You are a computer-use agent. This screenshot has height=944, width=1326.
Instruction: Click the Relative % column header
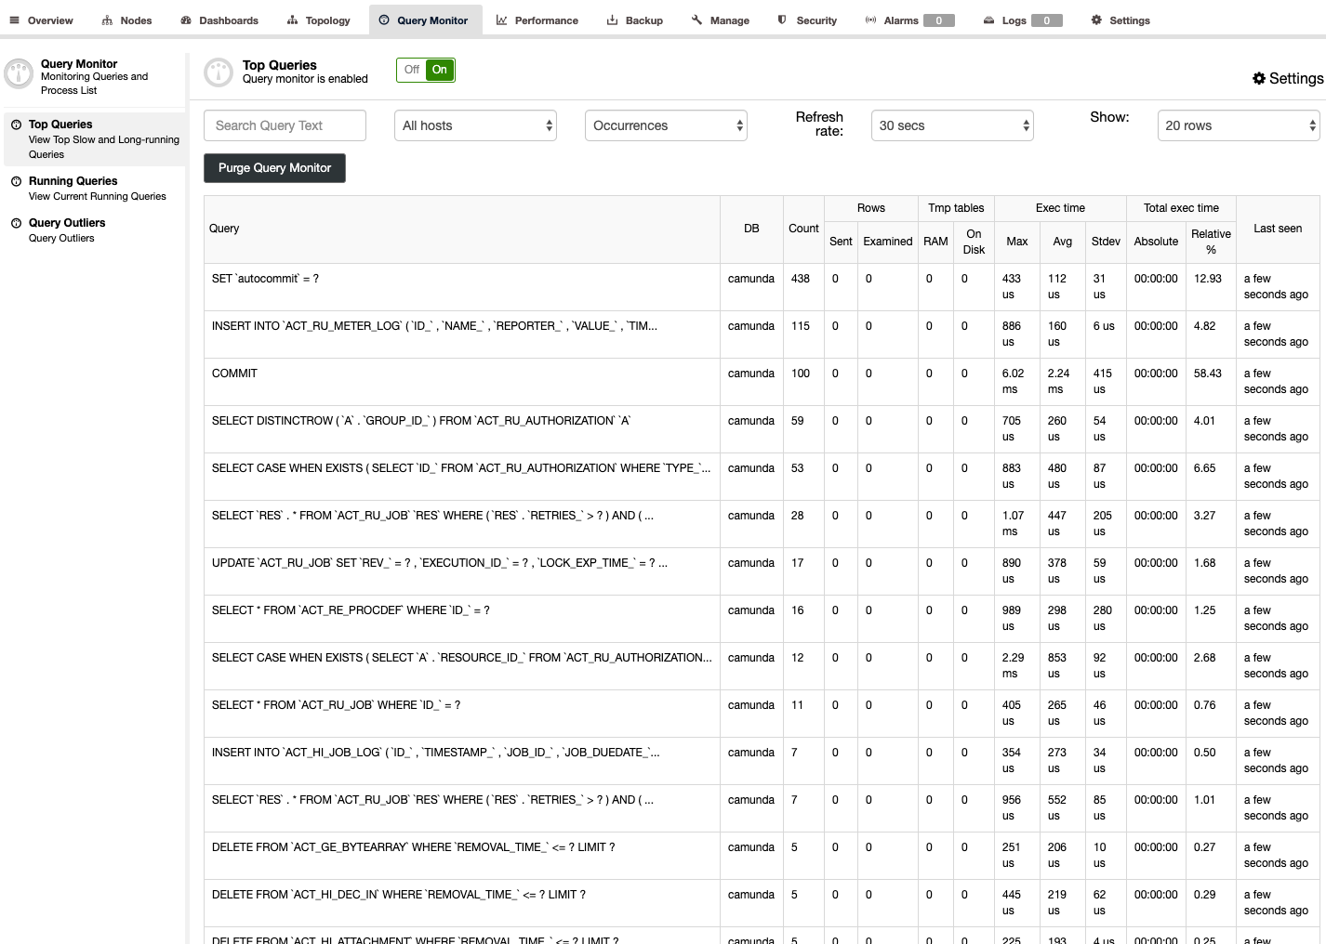(x=1211, y=242)
